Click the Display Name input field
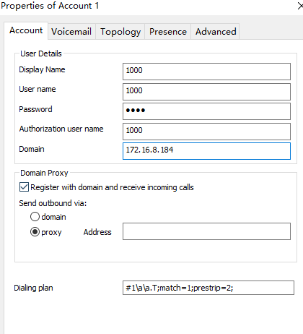Image resolution: width=303 pixels, height=334 pixels. (206, 72)
